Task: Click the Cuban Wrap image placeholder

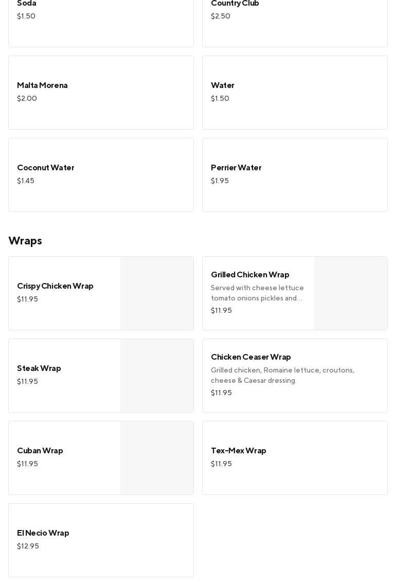Action: pyautogui.click(x=157, y=458)
